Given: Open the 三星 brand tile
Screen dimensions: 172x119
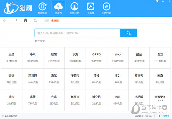Looking at the screenshot, I should tap(11, 58).
